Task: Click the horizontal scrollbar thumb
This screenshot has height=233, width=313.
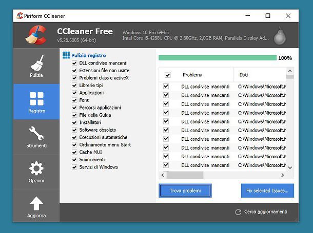Action: coord(185,175)
